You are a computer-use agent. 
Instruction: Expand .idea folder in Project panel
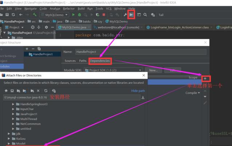click(9, 38)
